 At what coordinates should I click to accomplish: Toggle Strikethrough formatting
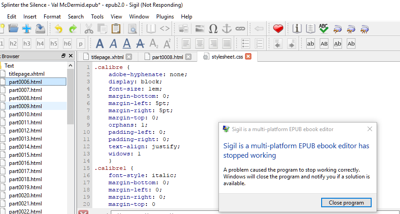pos(140,44)
